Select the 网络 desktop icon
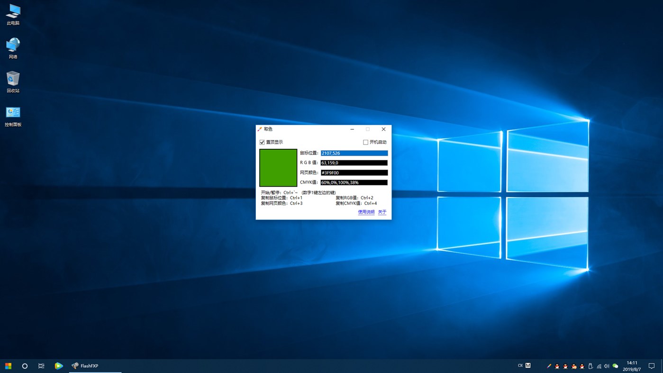The width and height of the screenshot is (663, 373). tap(13, 48)
